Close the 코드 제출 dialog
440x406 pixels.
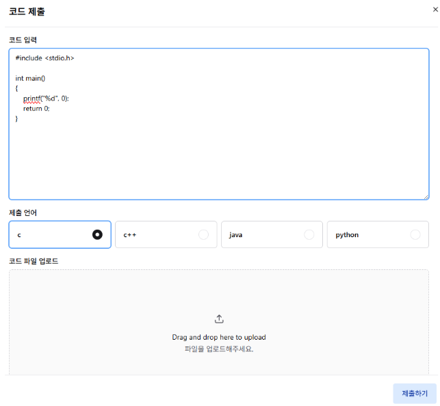pos(435,10)
